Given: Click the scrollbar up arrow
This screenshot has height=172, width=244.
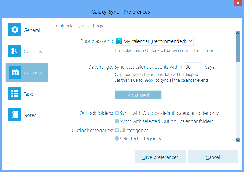Looking at the screenshot, I should [238, 33].
